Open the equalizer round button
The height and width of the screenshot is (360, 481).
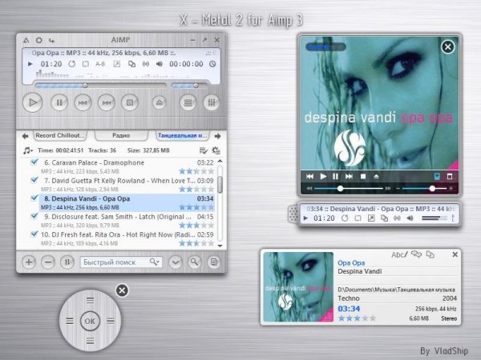(212, 102)
